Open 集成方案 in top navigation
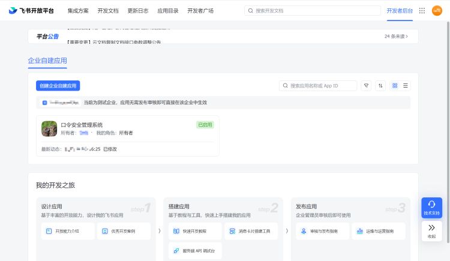Image resolution: width=450 pixels, height=261 pixels. [x=77, y=11]
